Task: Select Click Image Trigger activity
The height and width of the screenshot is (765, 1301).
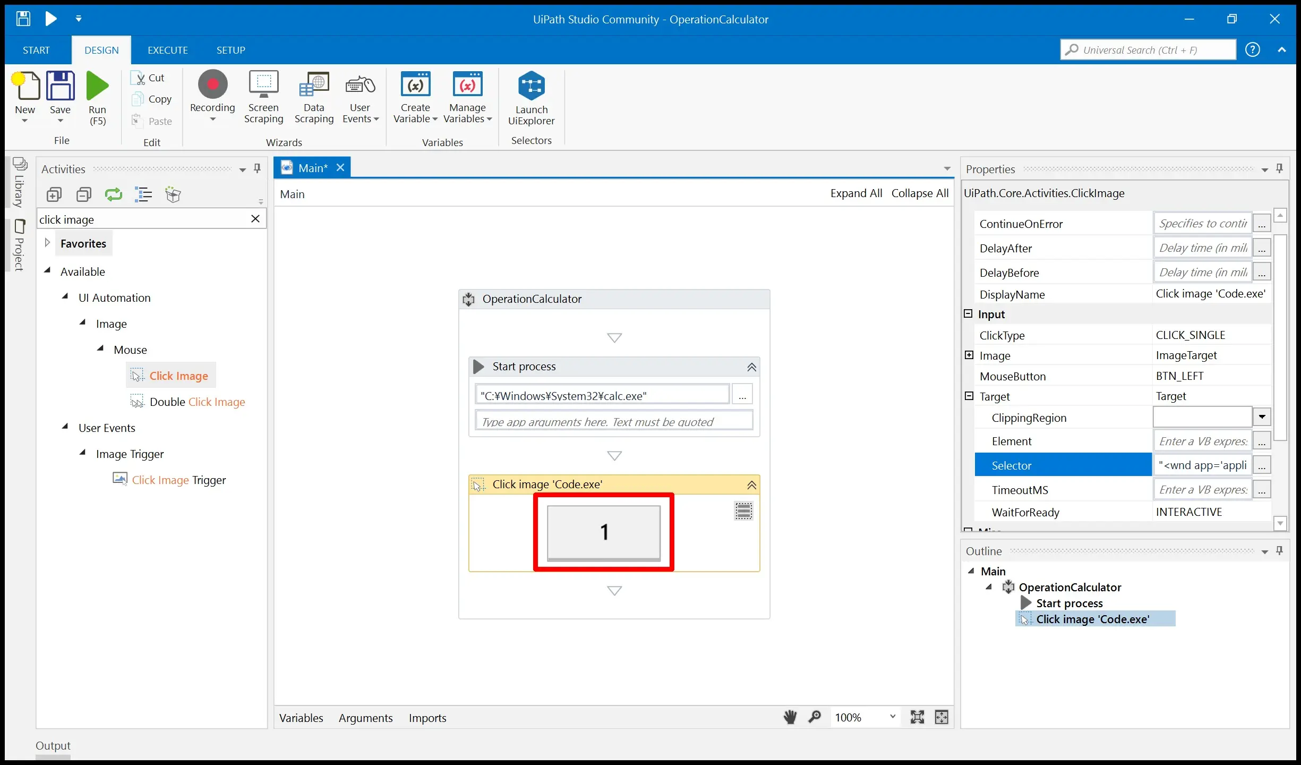Action: click(170, 480)
